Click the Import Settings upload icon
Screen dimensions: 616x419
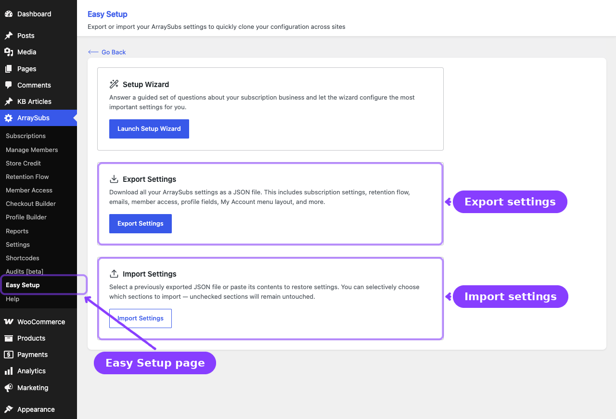point(114,274)
